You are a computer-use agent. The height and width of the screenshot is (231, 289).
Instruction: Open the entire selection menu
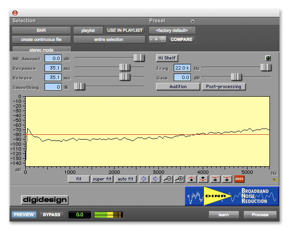click(108, 40)
